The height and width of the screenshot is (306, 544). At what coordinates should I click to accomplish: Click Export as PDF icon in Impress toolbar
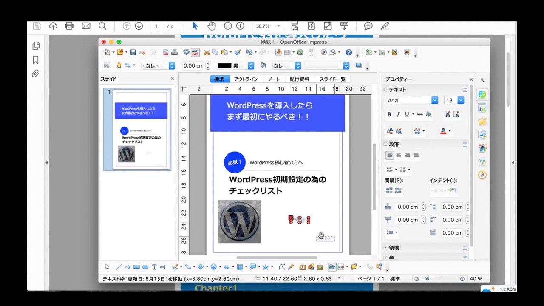point(166,52)
